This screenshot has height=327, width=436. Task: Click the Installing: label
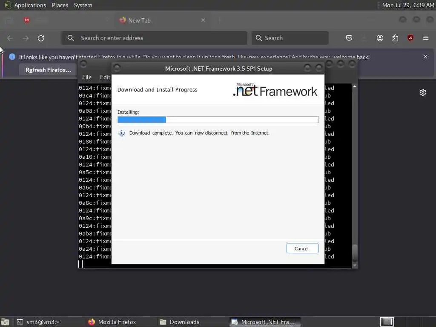(128, 112)
